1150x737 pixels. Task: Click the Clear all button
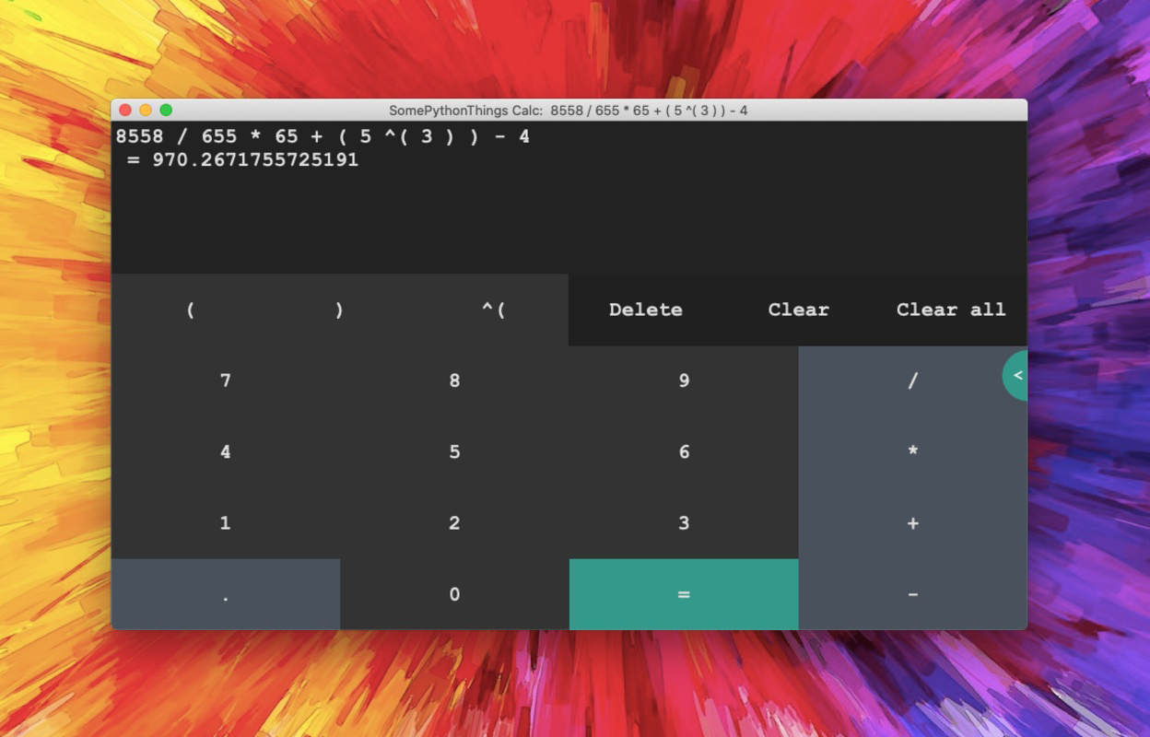(x=951, y=310)
